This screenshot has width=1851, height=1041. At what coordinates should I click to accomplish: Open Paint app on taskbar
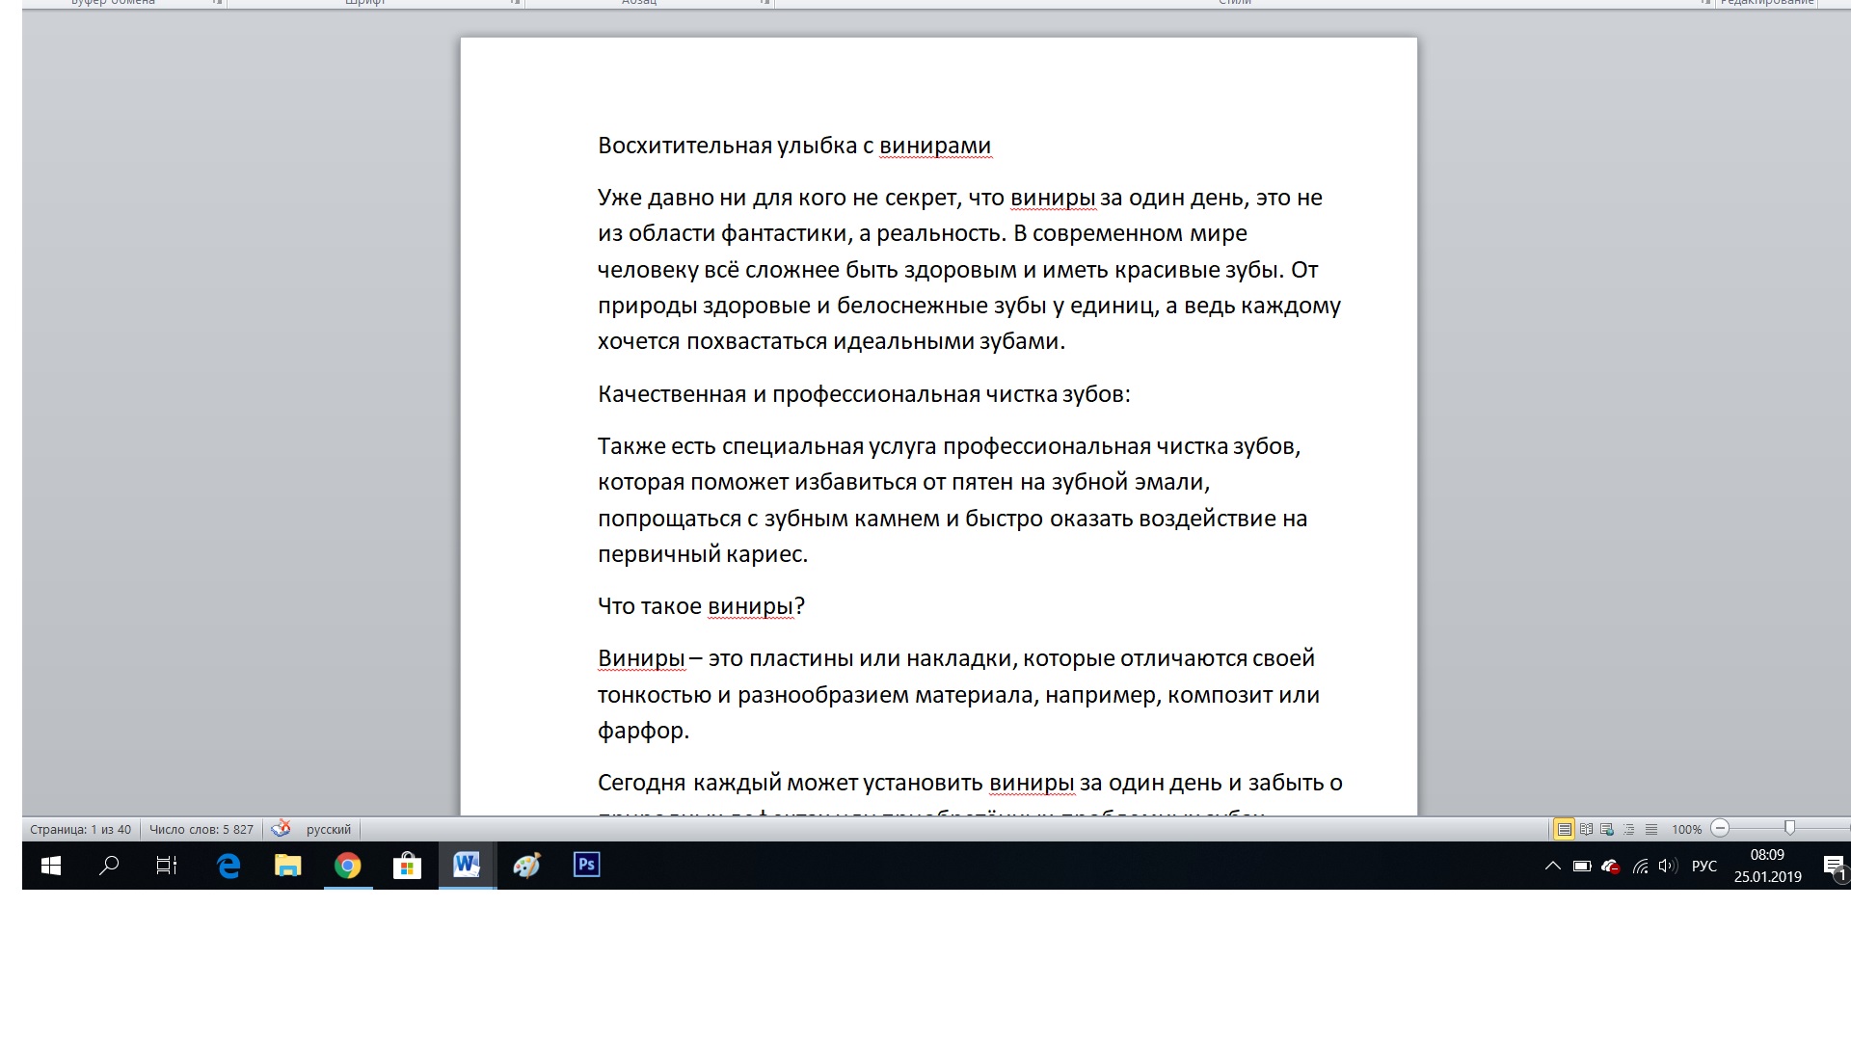tap(527, 866)
